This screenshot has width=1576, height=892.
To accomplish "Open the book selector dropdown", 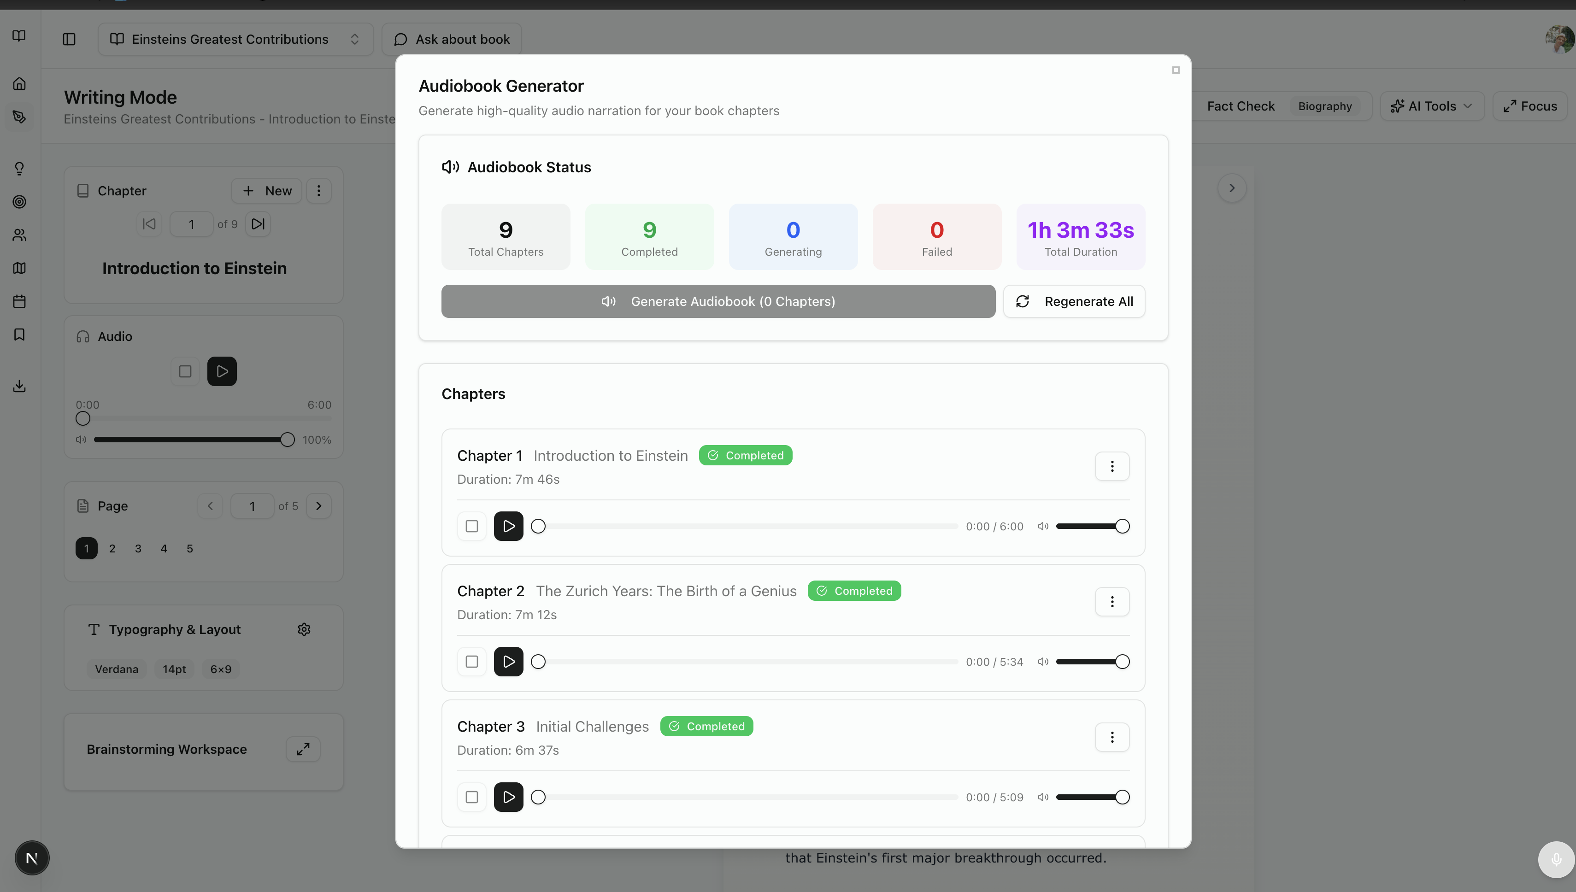I will 235,39.
